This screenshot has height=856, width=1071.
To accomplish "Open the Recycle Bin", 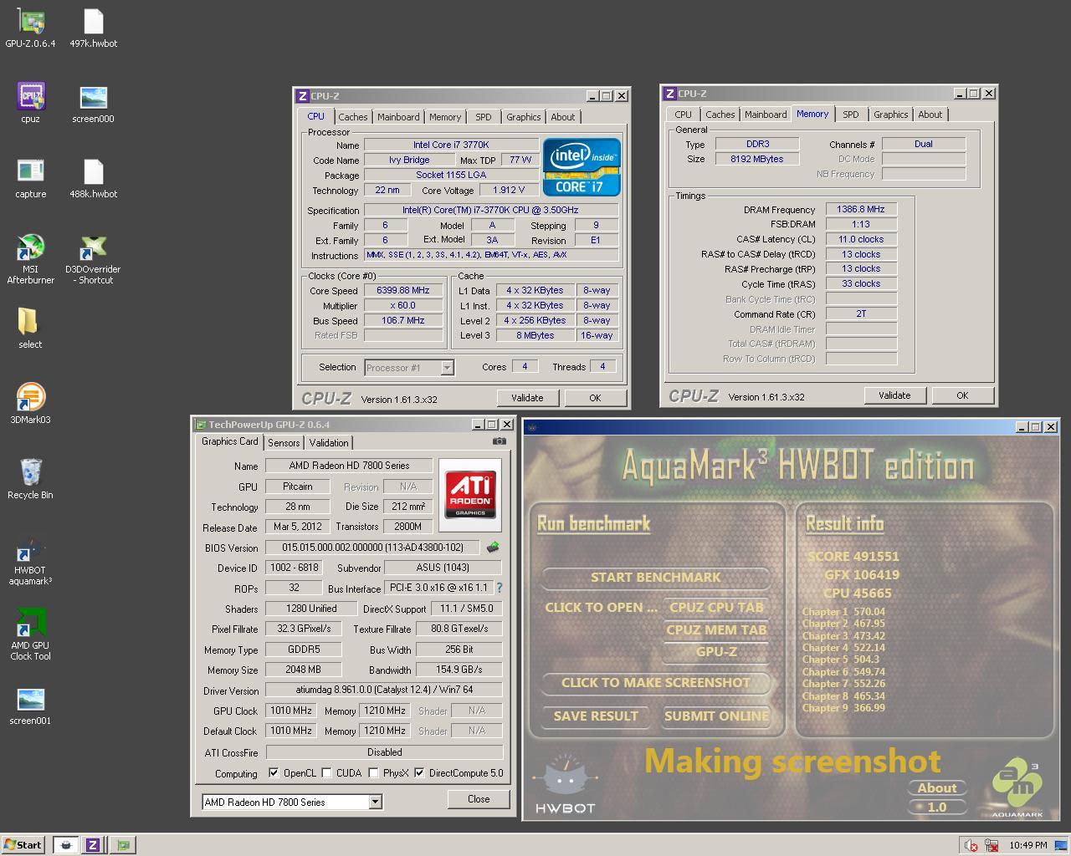I will pos(30,479).
